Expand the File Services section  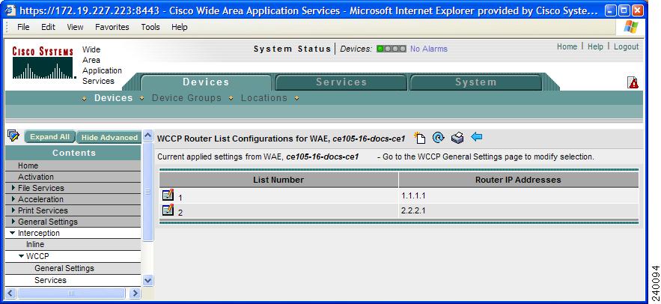point(13,188)
